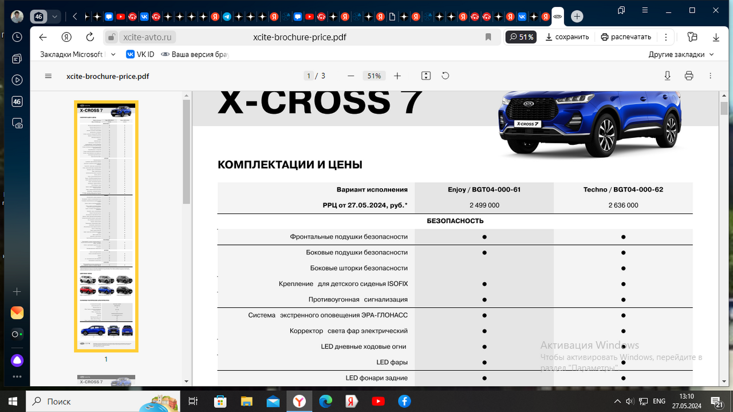Open the sidebar video play icon

[x=17, y=80]
